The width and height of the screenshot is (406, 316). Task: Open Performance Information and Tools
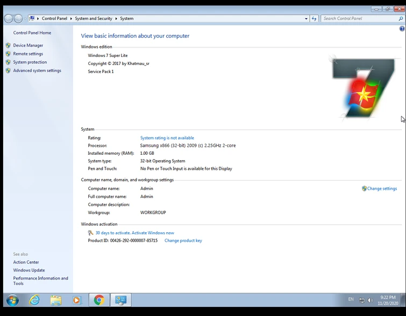(x=41, y=281)
